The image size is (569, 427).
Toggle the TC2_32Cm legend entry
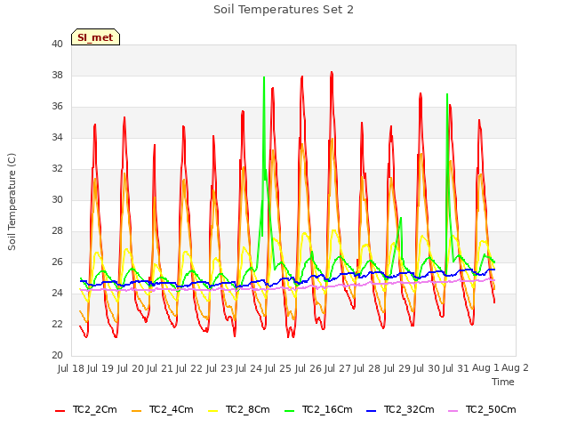click(x=400, y=410)
